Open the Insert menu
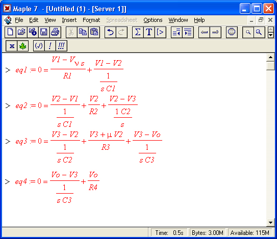Screen dimensions: 277x239 (x=69, y=20)
